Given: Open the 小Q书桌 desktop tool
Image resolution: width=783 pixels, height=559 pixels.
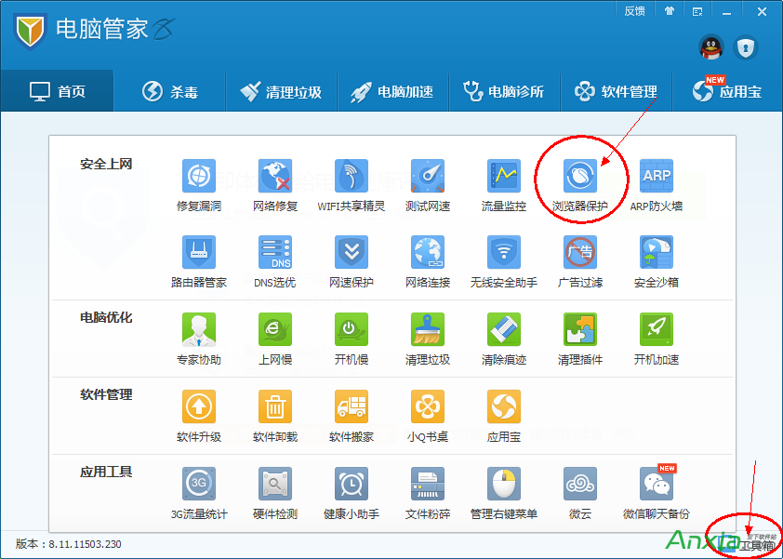Looking at the screenshot, I should click(x=428, y=416).
